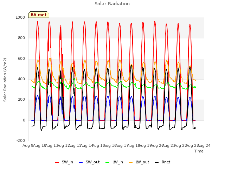Click the 1000 y-axis tick label

coord(20,17)
